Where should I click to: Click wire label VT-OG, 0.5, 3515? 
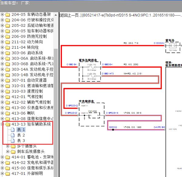132,113
